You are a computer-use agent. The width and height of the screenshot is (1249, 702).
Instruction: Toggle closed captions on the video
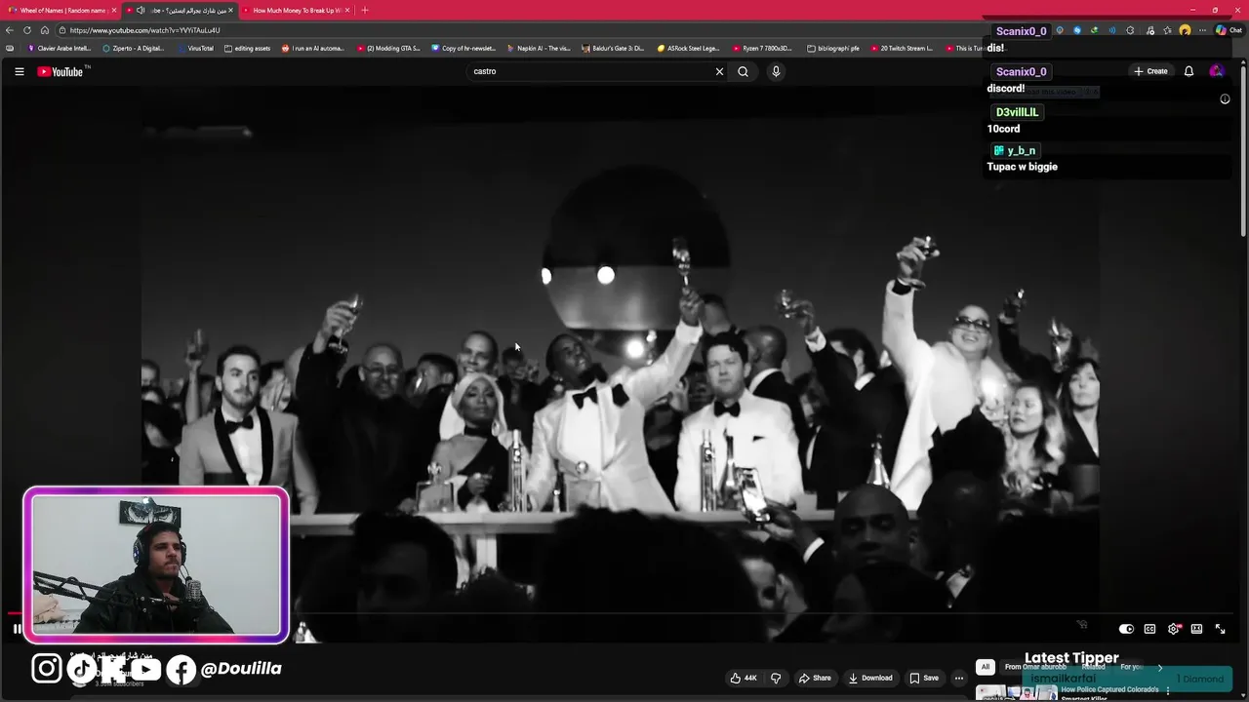(1149, 629)
